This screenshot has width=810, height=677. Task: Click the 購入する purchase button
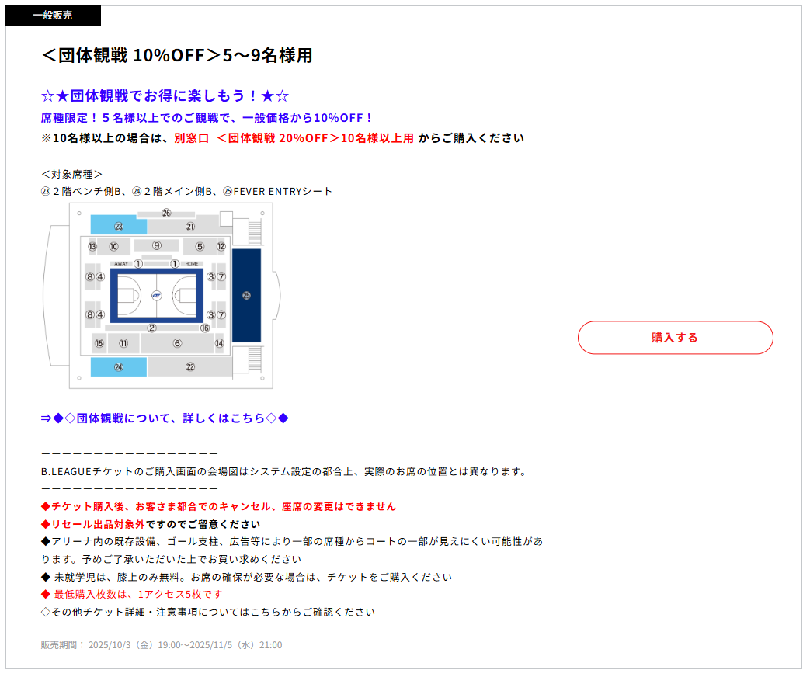675,337
